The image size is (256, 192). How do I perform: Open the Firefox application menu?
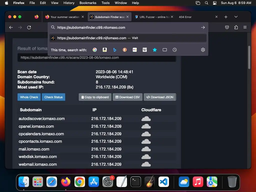19,3
